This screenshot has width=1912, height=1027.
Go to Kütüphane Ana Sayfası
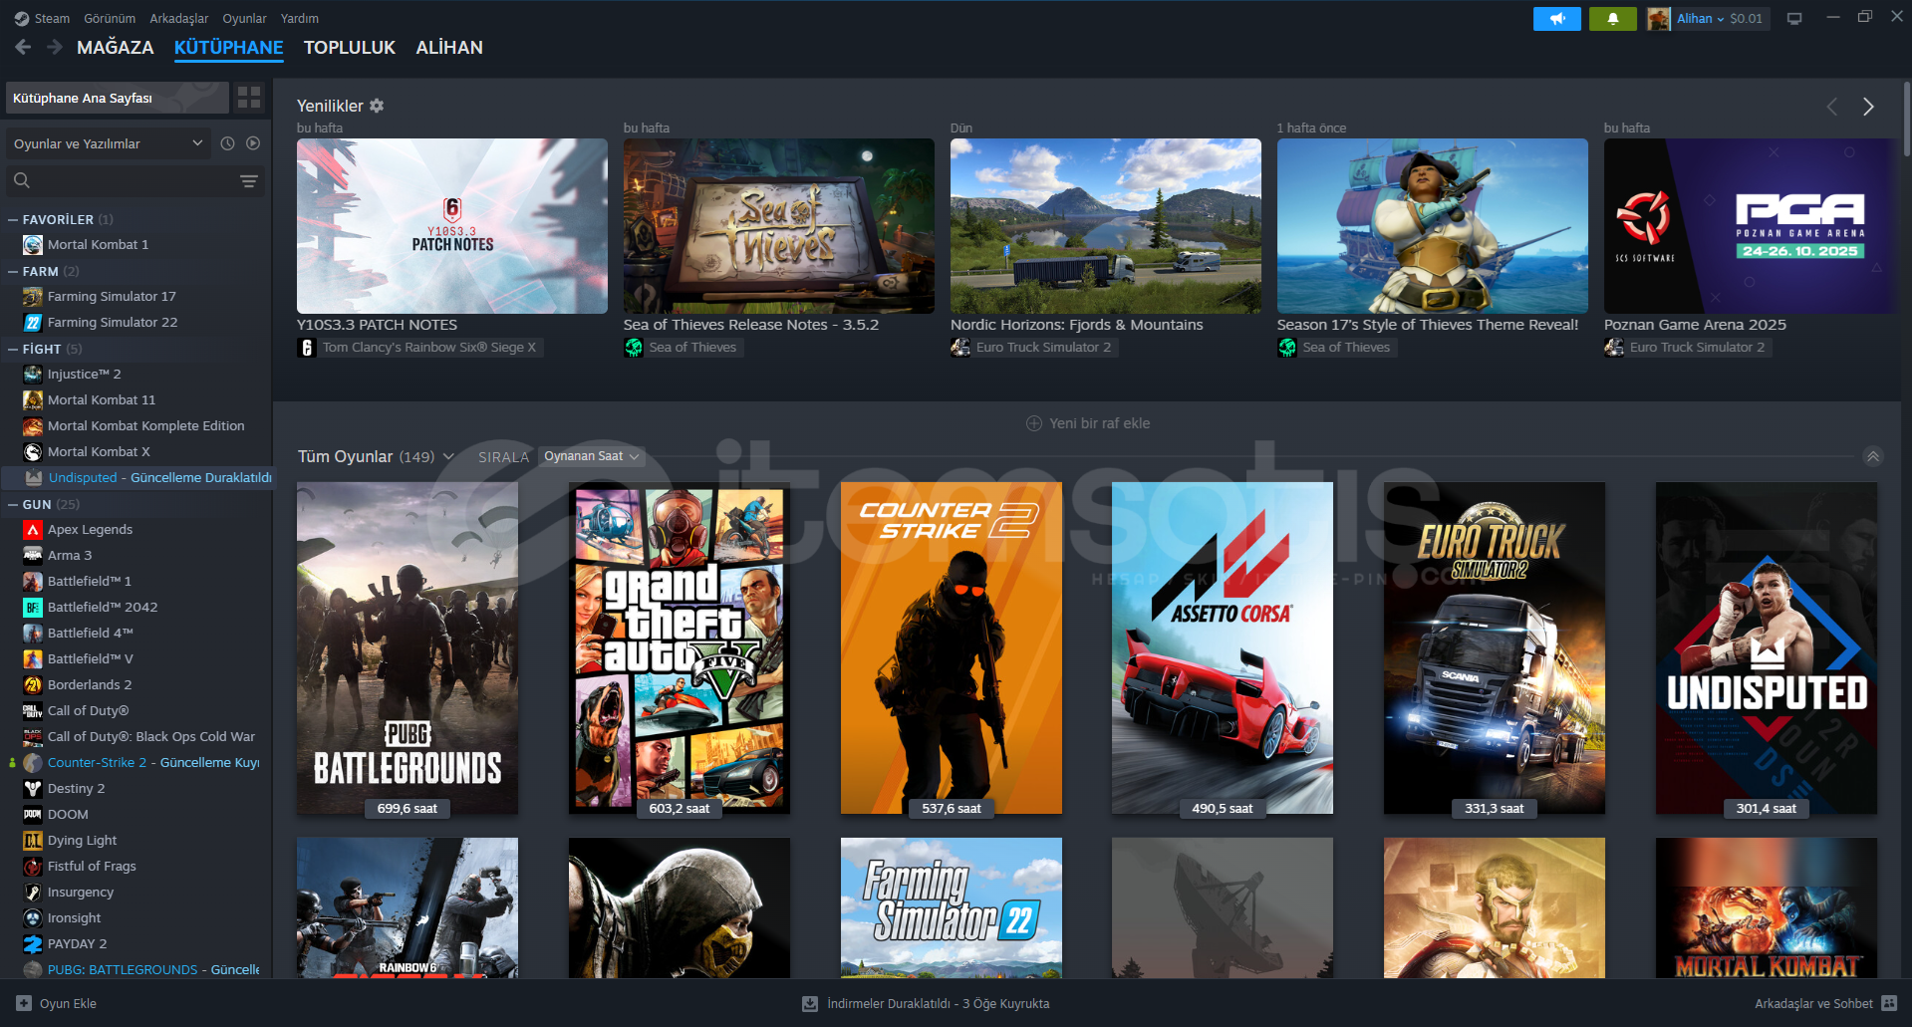point(118,98)
